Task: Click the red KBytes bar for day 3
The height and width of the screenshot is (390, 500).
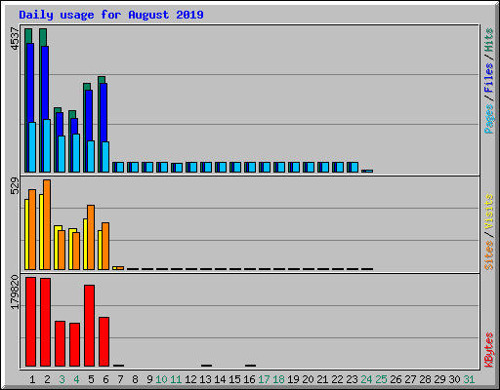Action: [x=60, y=343]
